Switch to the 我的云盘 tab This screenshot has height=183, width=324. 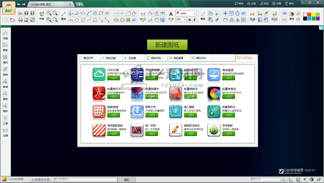111,58
